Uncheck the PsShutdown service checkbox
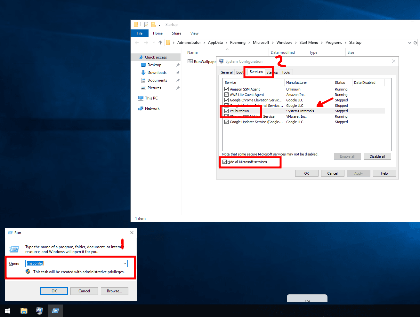This screenshot has height=317, width=420. (227, 111)
